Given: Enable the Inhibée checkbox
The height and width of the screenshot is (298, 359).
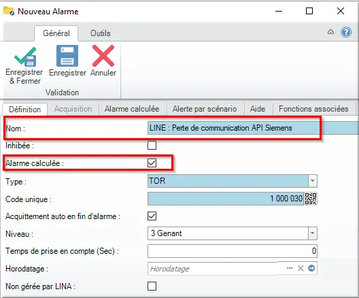Looking at the screenshot, I should point(152,145).
